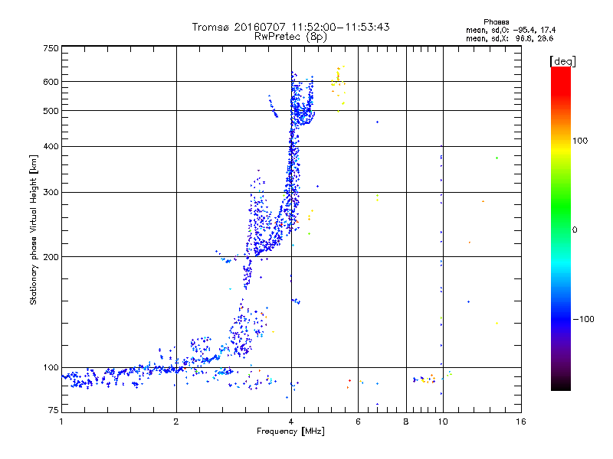Click the 'Frequency [MHz]' axis title
Screen dimensions: 613x459
pos(290,431)
